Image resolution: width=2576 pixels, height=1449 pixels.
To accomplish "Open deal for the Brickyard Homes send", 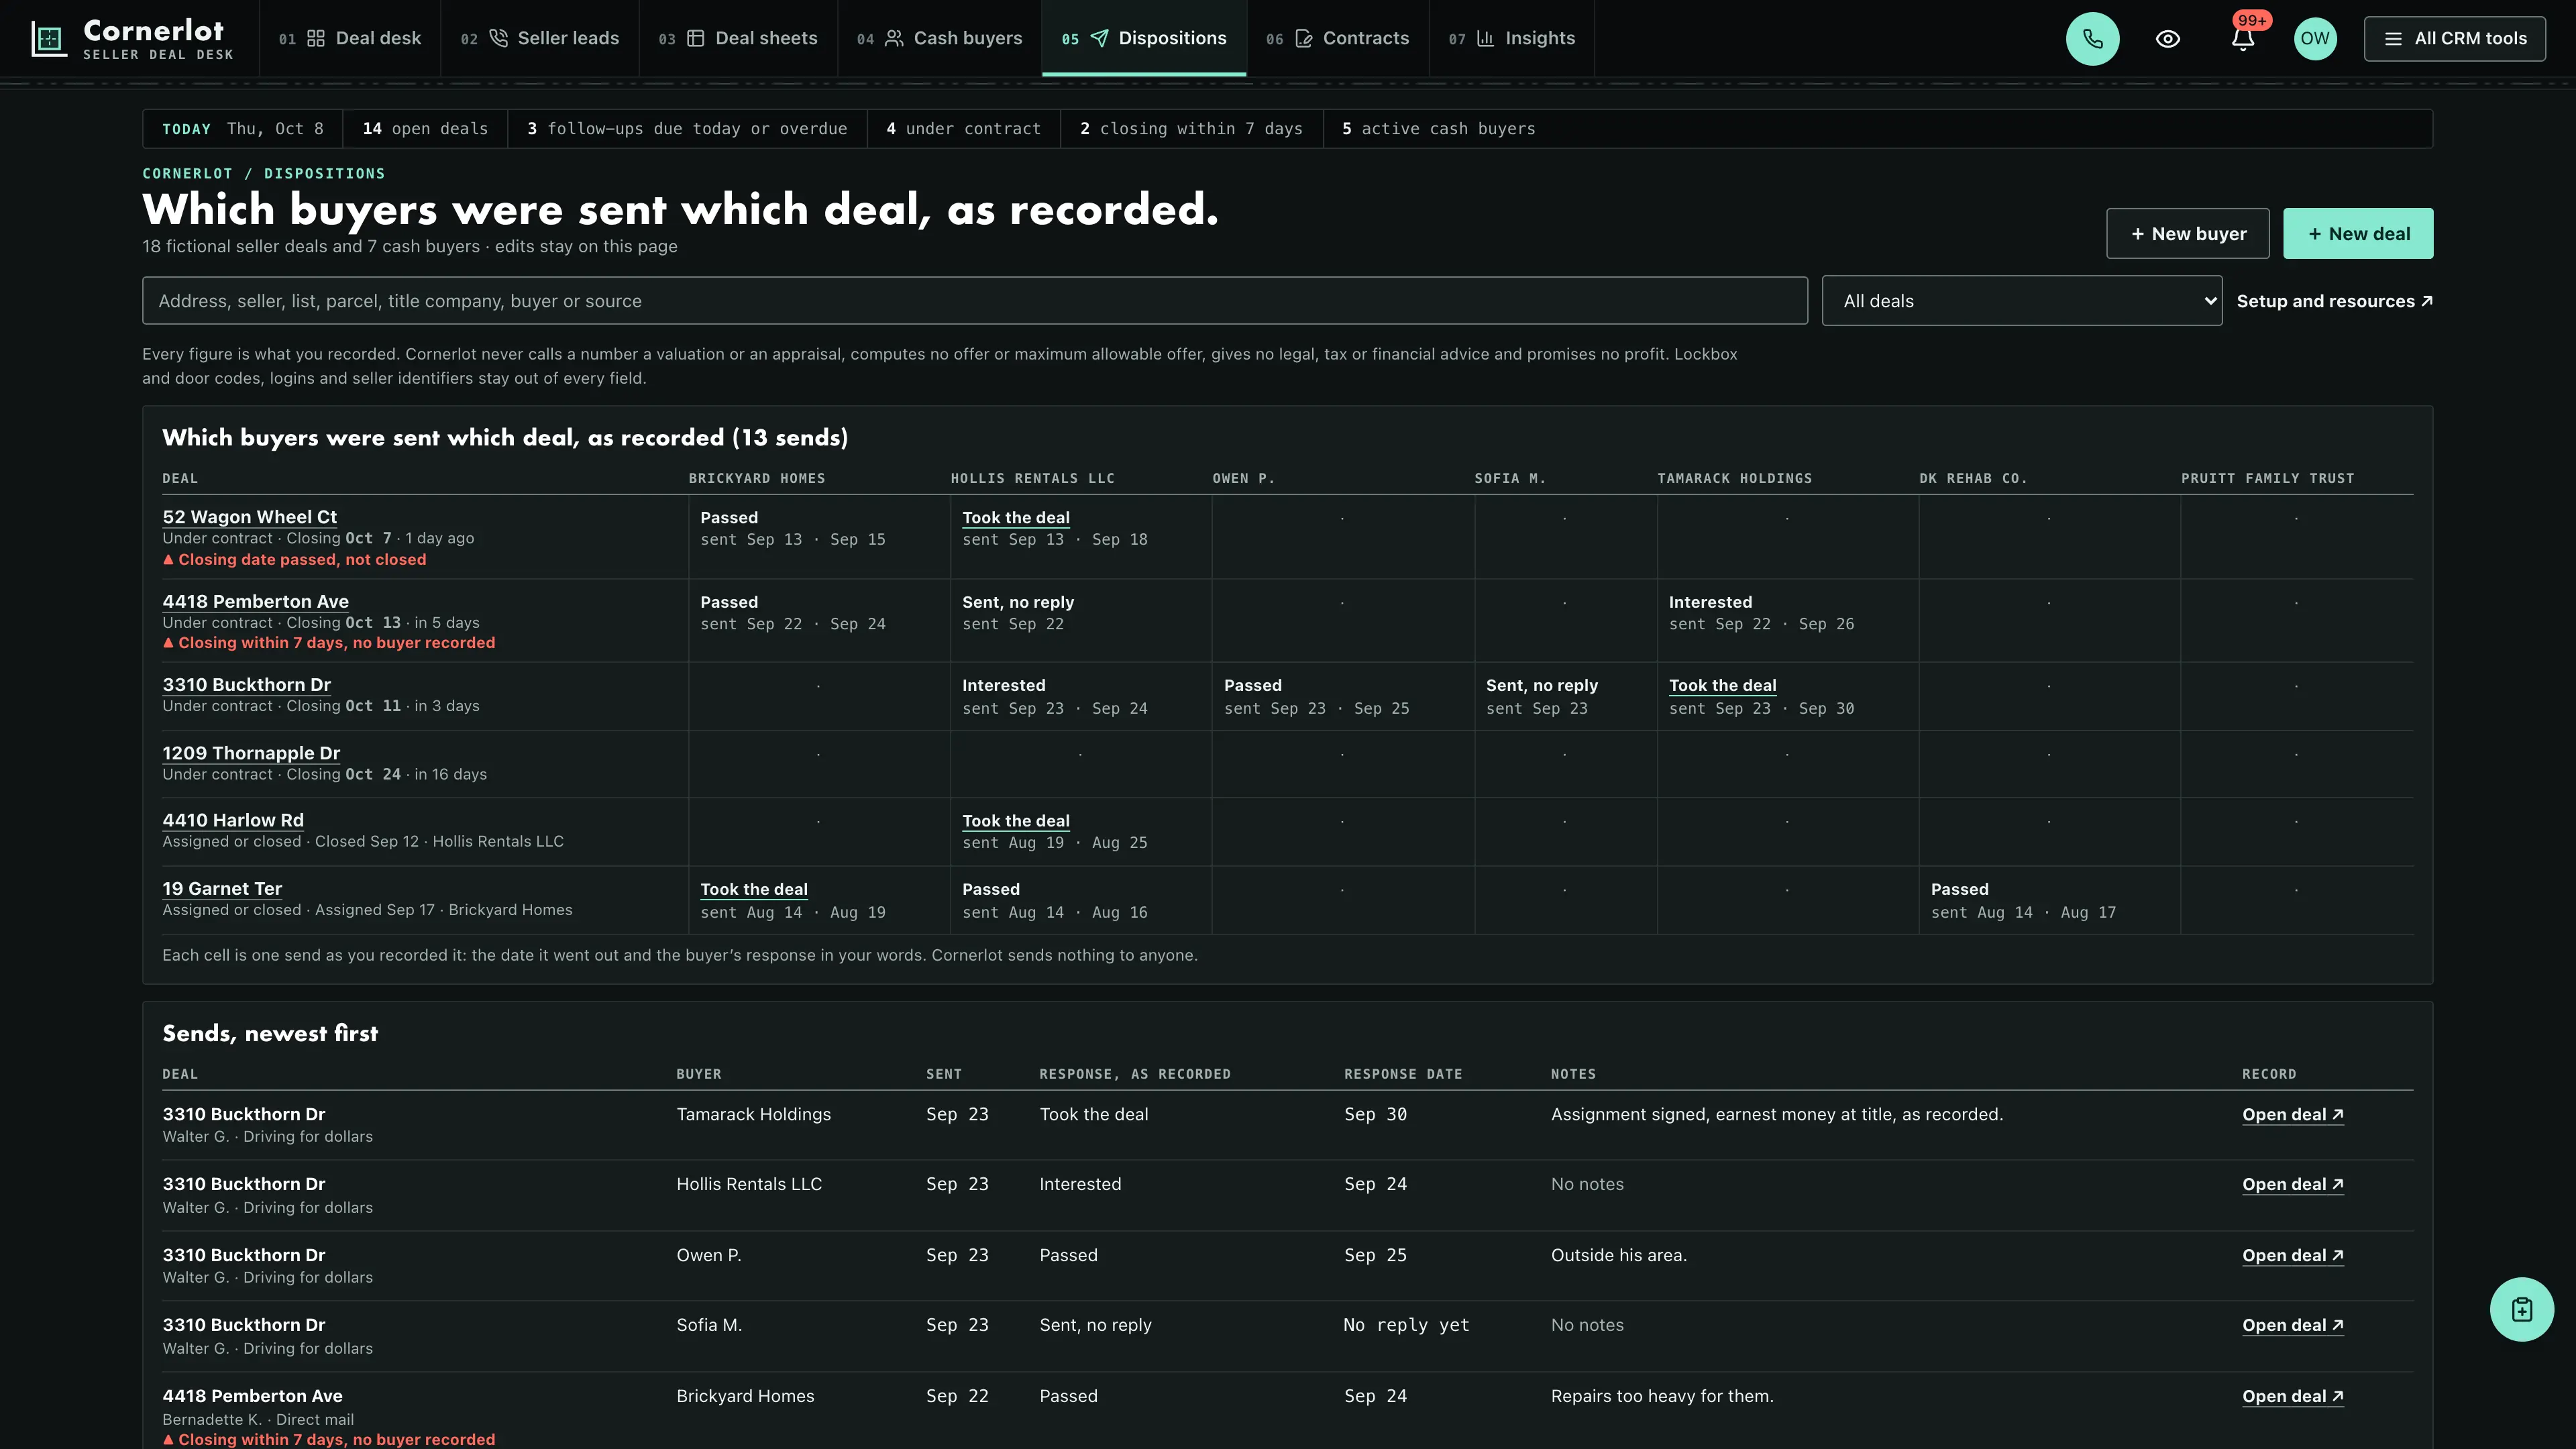I will pyautogui.click(x=2292, y=1397).
